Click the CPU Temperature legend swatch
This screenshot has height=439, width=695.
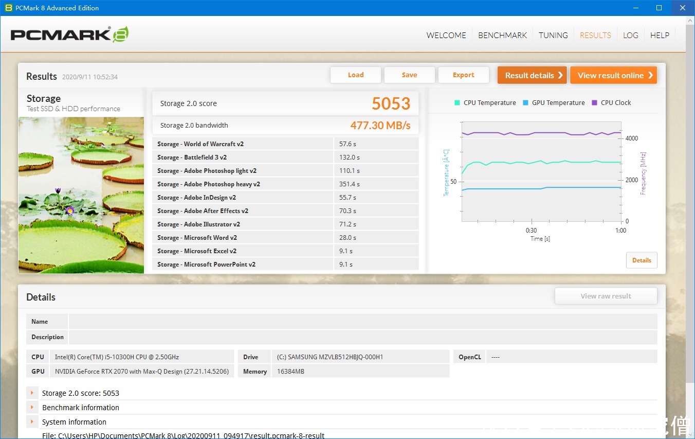point(457,102)
